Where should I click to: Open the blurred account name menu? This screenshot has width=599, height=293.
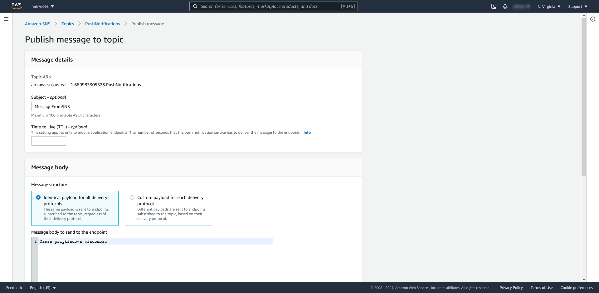point(521,6)
